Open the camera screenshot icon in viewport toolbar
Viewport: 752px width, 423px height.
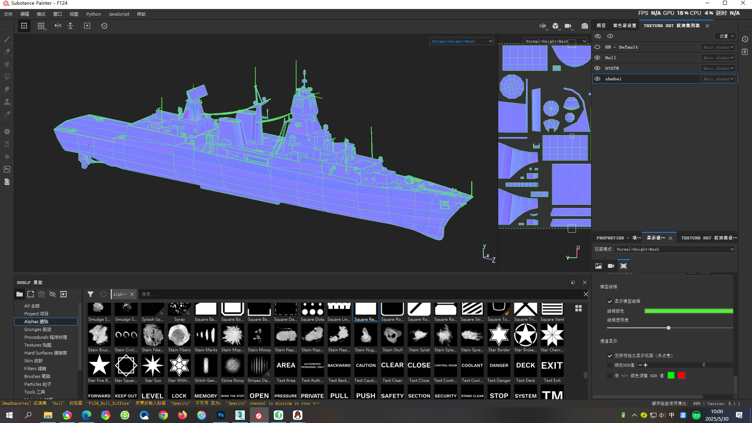tap(584, 26)
